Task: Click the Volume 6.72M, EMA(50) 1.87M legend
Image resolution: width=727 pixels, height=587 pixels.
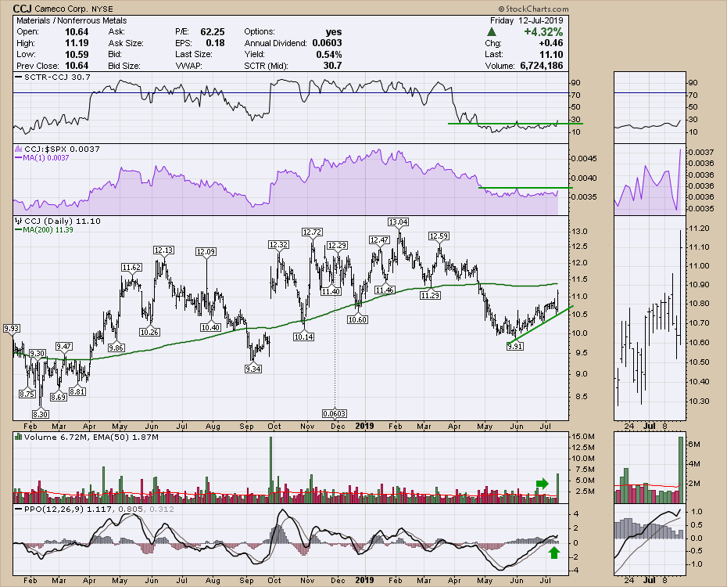Action: pos(87,437)
